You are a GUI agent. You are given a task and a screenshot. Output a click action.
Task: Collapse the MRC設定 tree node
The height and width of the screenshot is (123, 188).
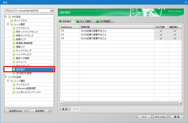[x=6, y=77]
